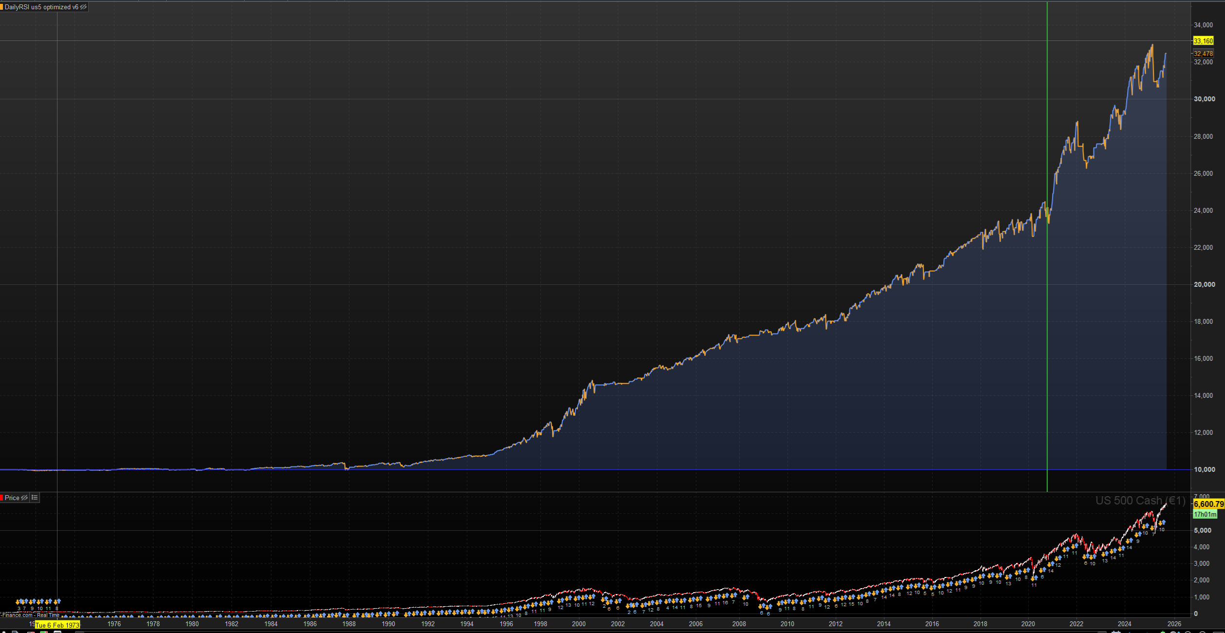Click the yellow 33,160 price tag
This screenshot has width=1225, height=633.
pyautogui.click(x=1203, y=41)
